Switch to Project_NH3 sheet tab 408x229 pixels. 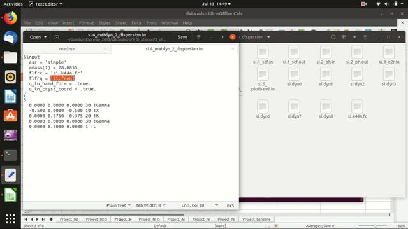point(149,219)
